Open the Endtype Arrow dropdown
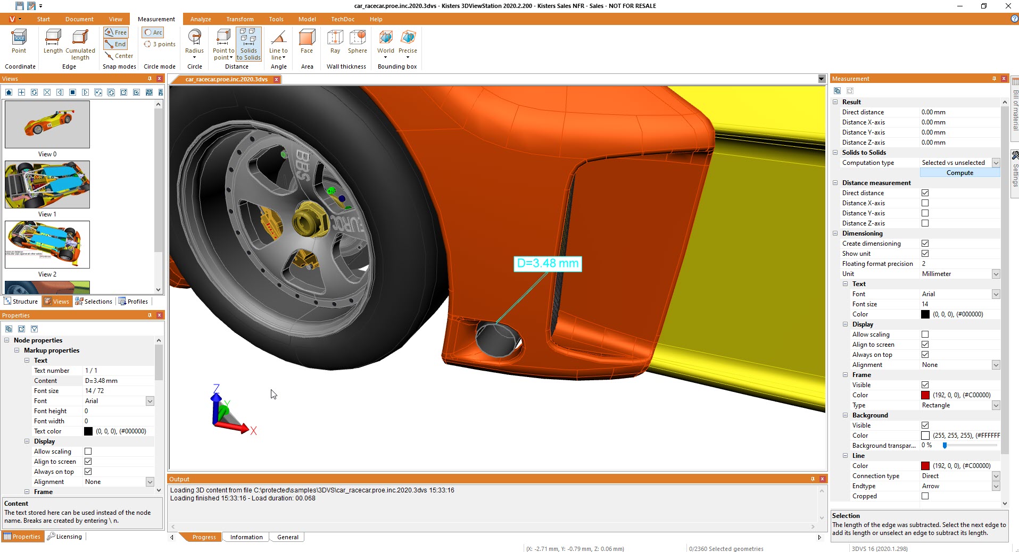1019x552 pixels. pos(996,486)
